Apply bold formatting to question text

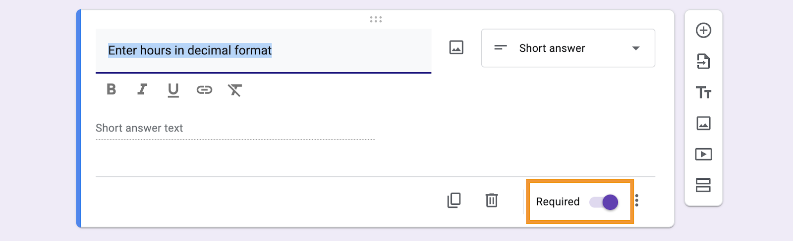click(112, 89)
